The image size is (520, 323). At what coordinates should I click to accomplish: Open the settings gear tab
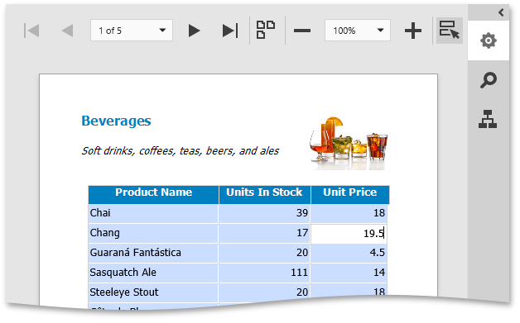tap(489, 40)
